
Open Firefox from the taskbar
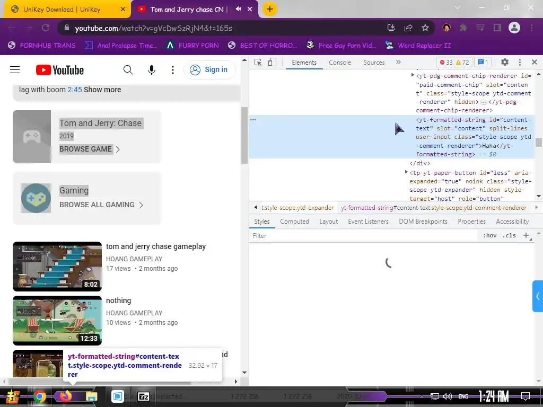tap(66, 396)
